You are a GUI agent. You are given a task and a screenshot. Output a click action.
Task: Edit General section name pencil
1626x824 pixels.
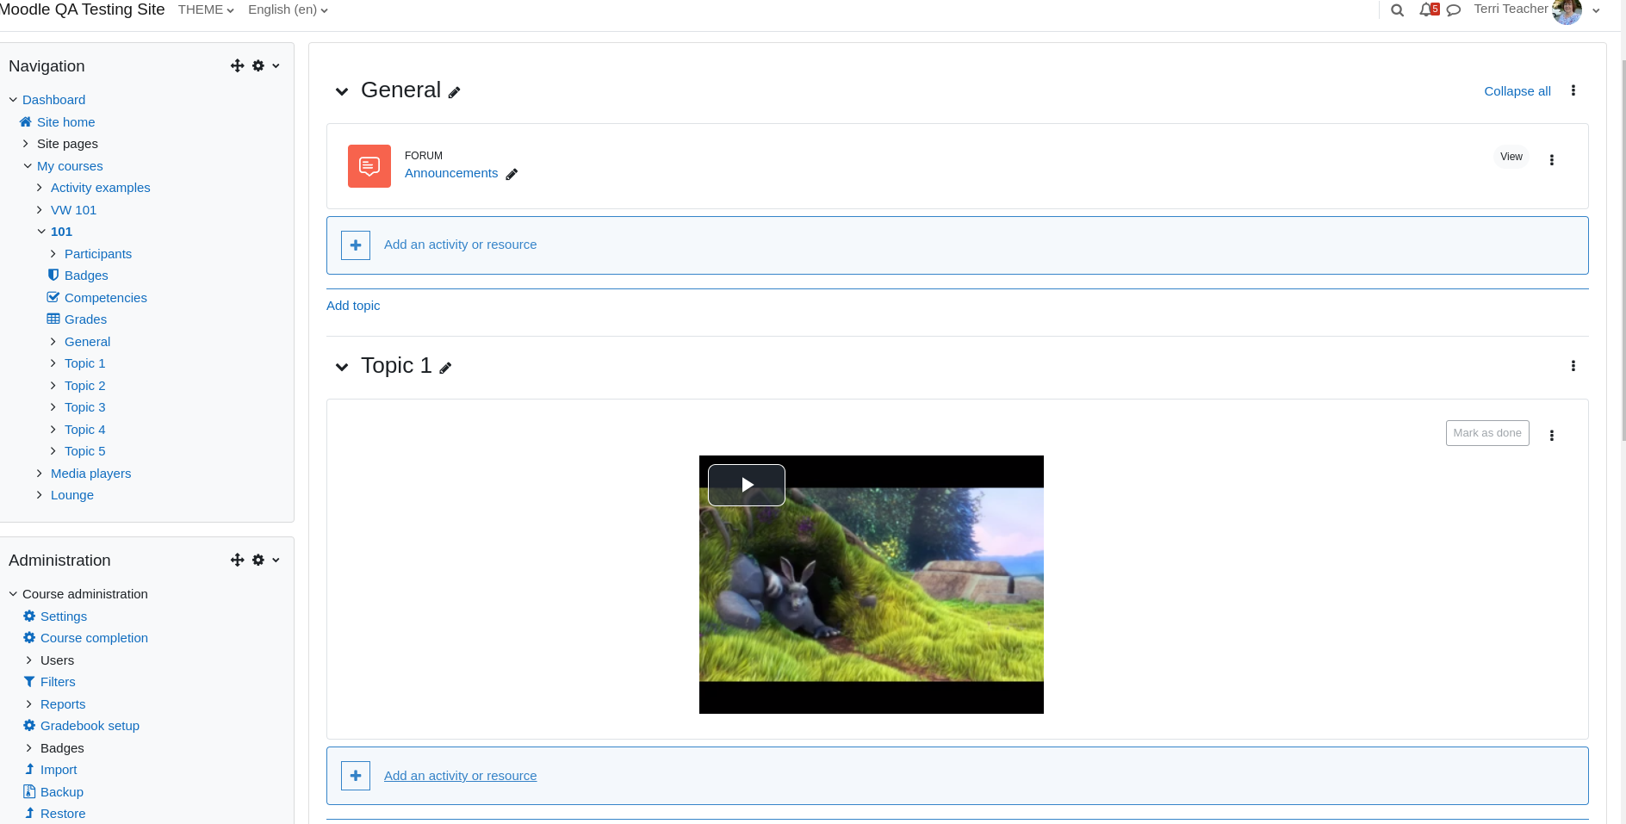coord(455,93)
